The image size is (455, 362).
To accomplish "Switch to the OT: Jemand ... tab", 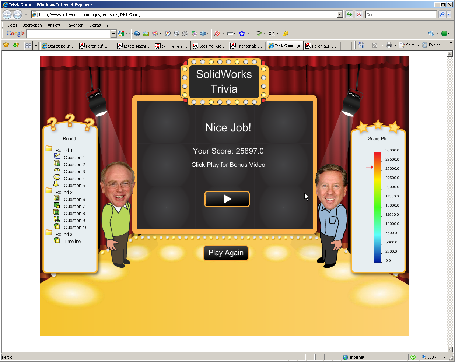I will tap(172, 46).
